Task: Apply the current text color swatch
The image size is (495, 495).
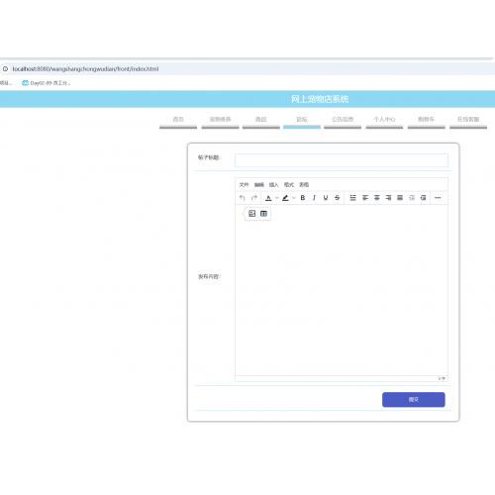Action: [x=268, y=198]
